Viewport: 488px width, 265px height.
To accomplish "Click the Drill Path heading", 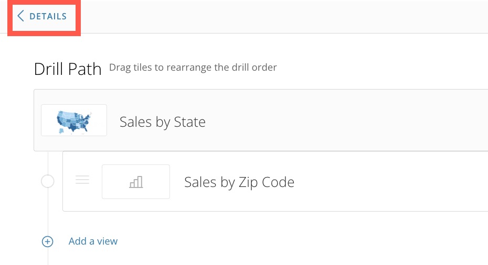I will [x=68, y=69].
